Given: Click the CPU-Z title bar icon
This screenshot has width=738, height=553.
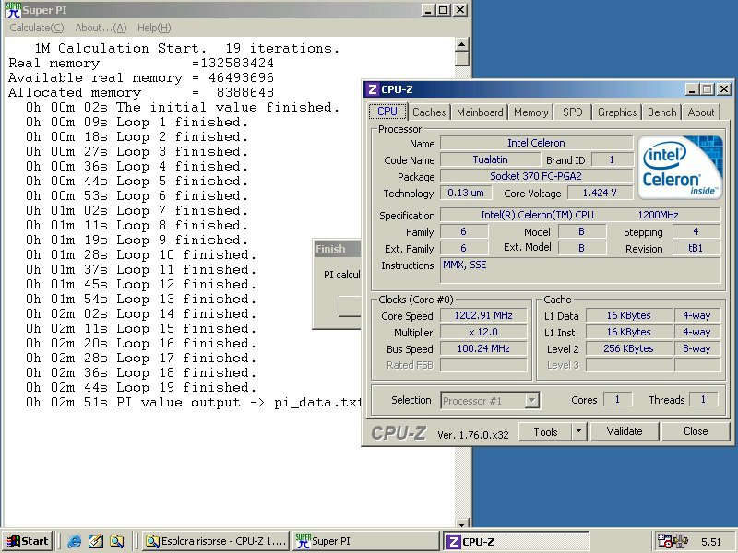Looking at the screenshot, I should [373, 89].
